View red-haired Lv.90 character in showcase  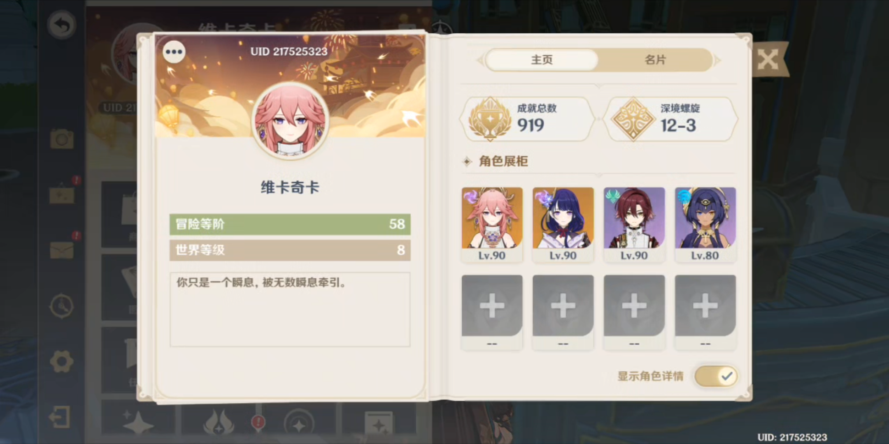[x=634, y=224]
